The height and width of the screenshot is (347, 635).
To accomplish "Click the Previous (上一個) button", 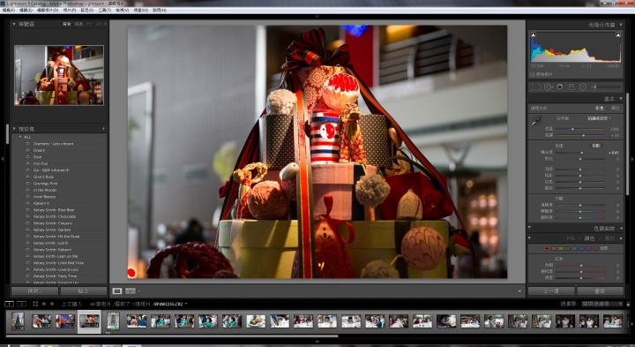I will pyautogui.click(x=551, y=291).
